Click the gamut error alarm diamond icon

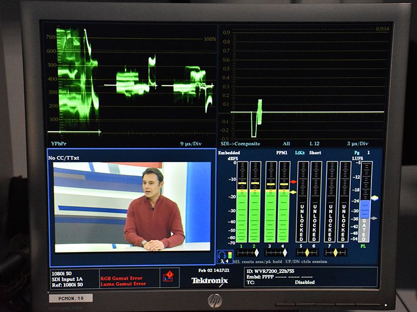pyautogui.click(x=168, y=276)
